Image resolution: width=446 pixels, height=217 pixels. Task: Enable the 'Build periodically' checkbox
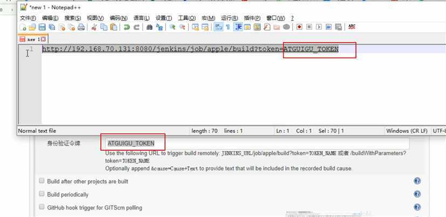pos(42,194)
